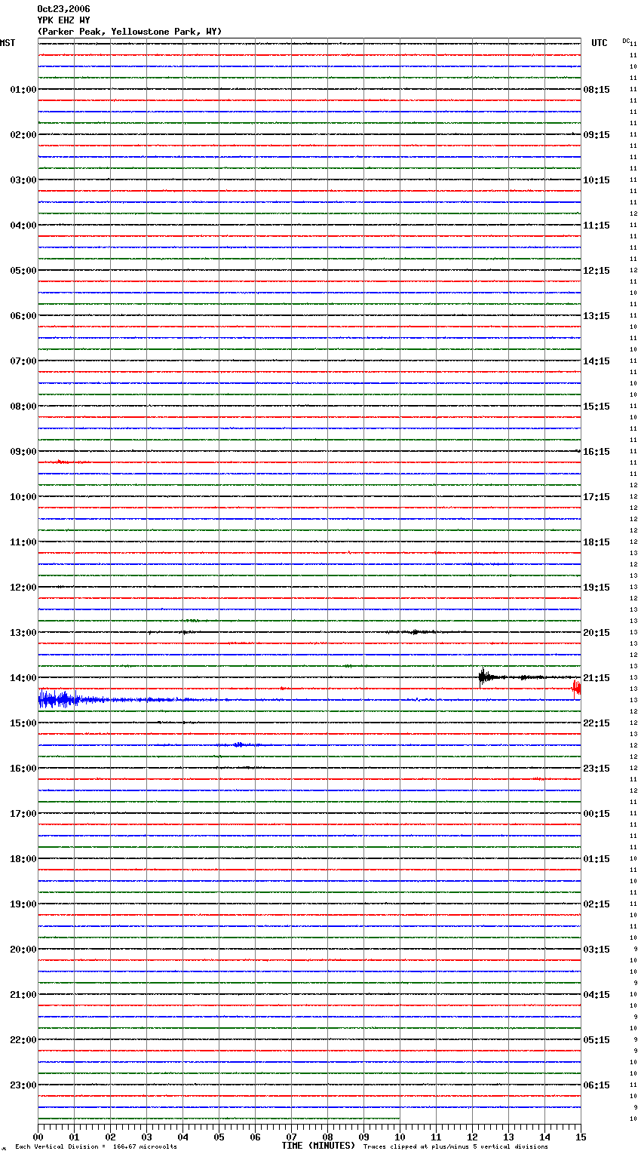Click minute 10 on the bottom axis
The height and width of the screenshot is (1157, 641).
[400, 1137]
